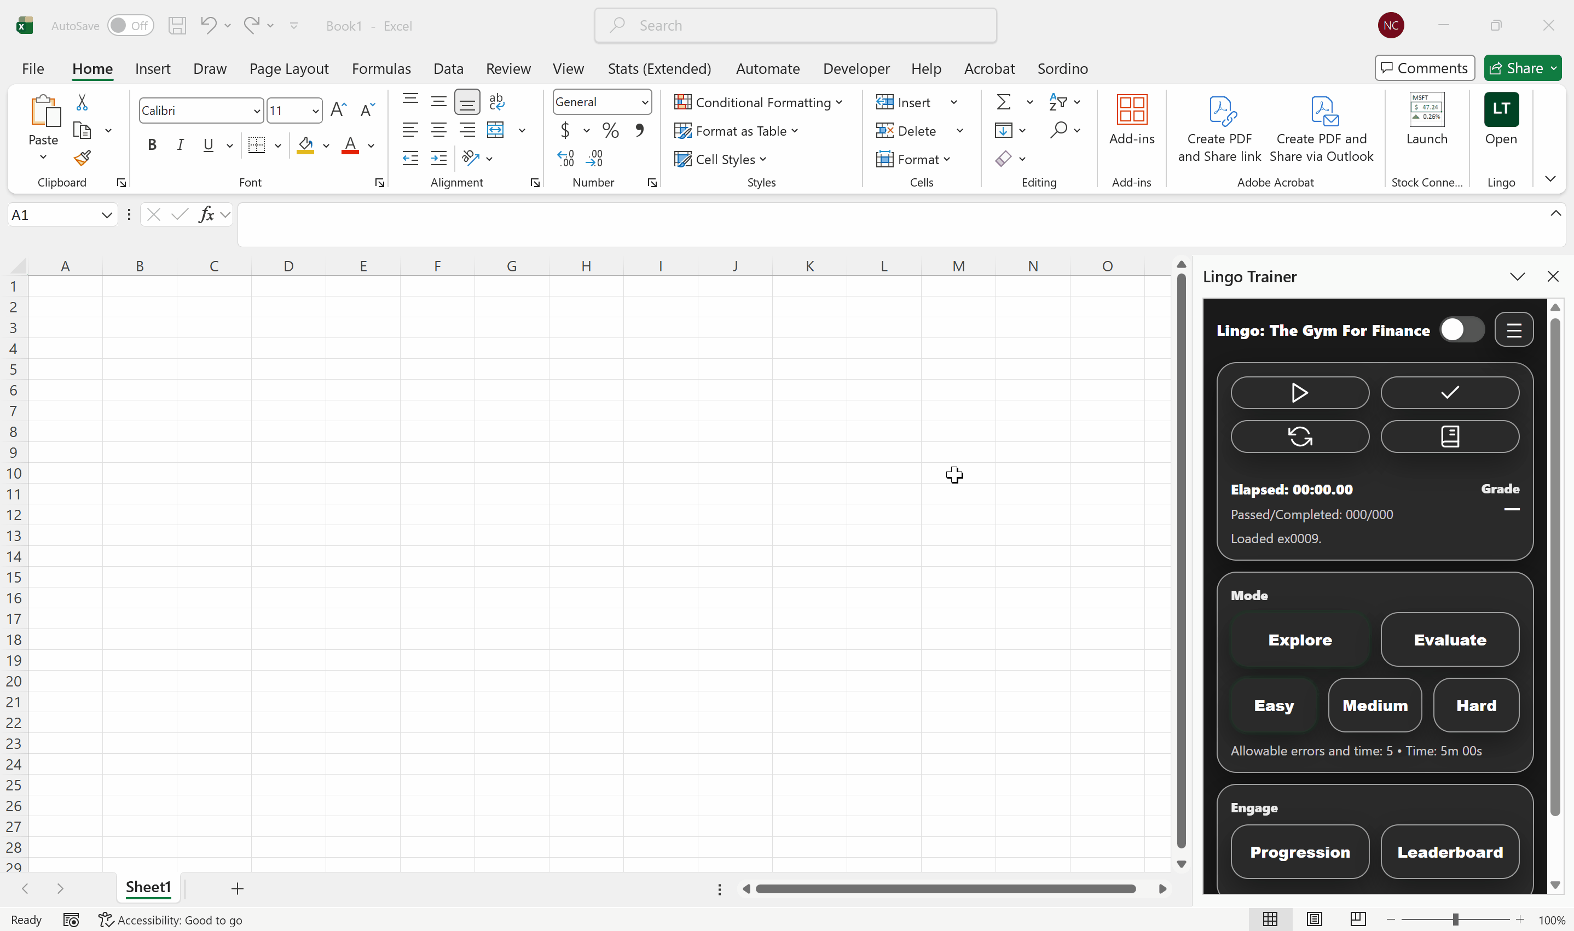
Task: Click Decrease Font Size icon
Action: click(368, 110)
